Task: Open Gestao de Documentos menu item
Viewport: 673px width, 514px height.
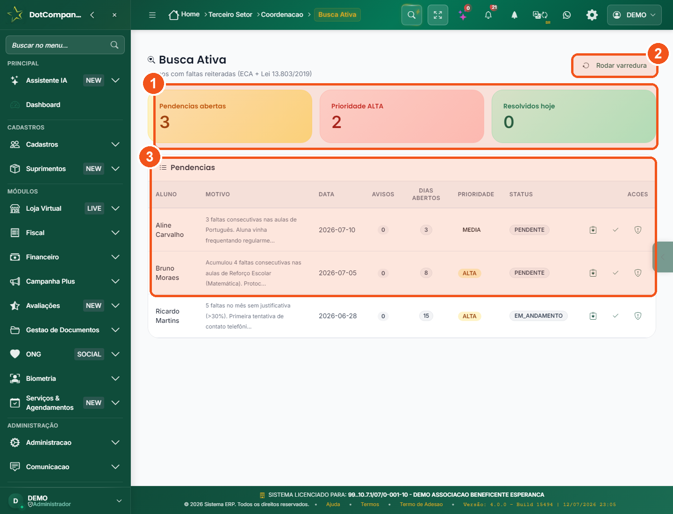Action: (x=63, y=330)
